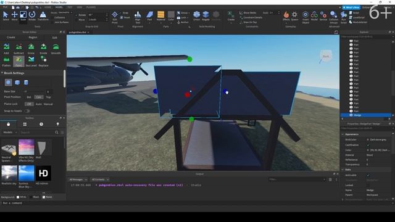Toggle the Rotate snap checkbox
This screenshot has width=395, height=222.
(77, 15)
